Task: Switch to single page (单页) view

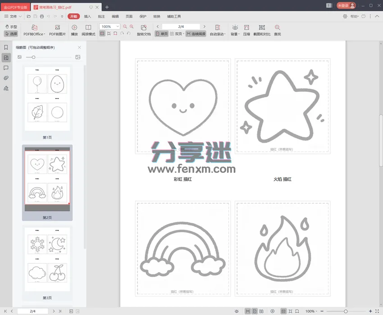Action: pos(162,34)
